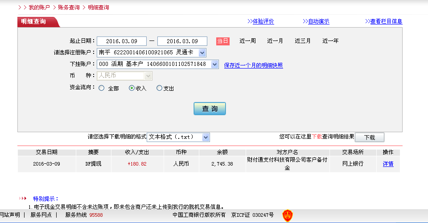Image resolution: width=428 pixels, height=223 pixels.
Task: Select the 支出 radio button
Action: (159, 88)
